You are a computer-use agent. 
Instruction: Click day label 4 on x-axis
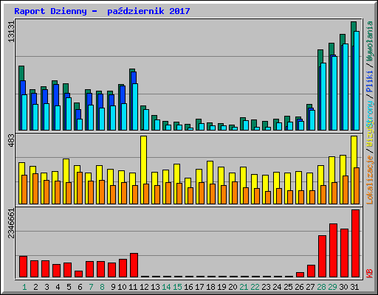coord(58,287)
